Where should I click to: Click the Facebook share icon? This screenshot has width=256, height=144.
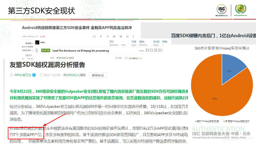147,50
